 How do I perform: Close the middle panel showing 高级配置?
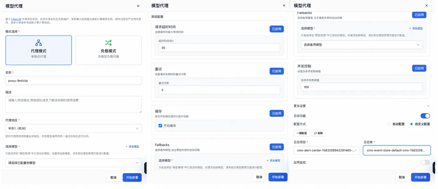284,6
